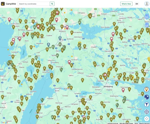Click the Katrineholm town label
Screen dimensions: 150x124
coord(109,51)
